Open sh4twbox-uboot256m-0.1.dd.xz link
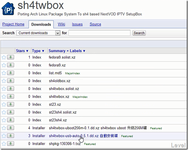The height and width of the screenshot is (150, 188). pos(74,128)
